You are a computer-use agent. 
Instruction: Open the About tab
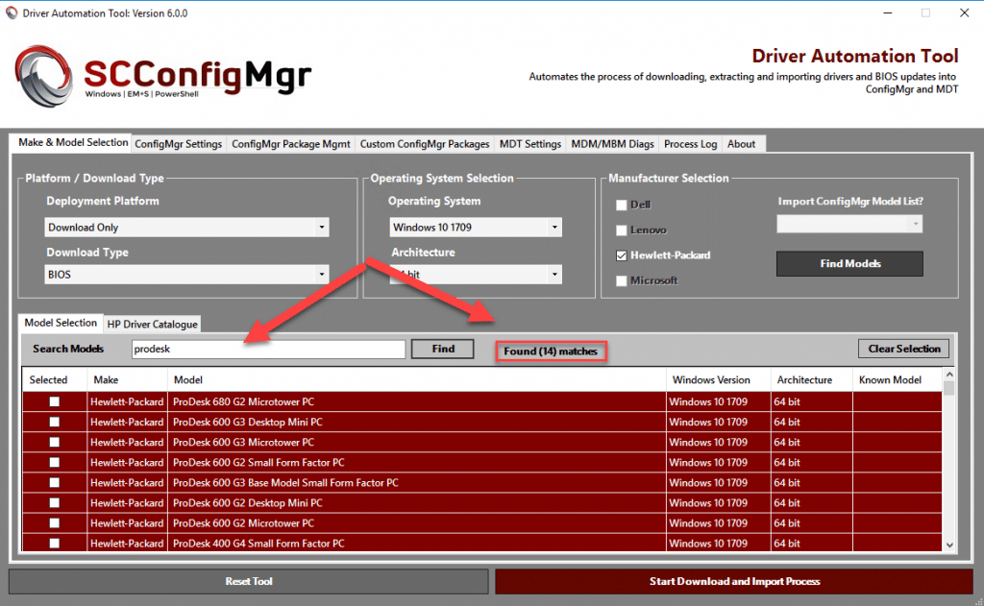coord(742,142)
